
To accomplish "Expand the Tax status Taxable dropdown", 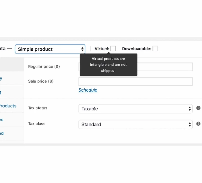I will [x=136, y=109].
